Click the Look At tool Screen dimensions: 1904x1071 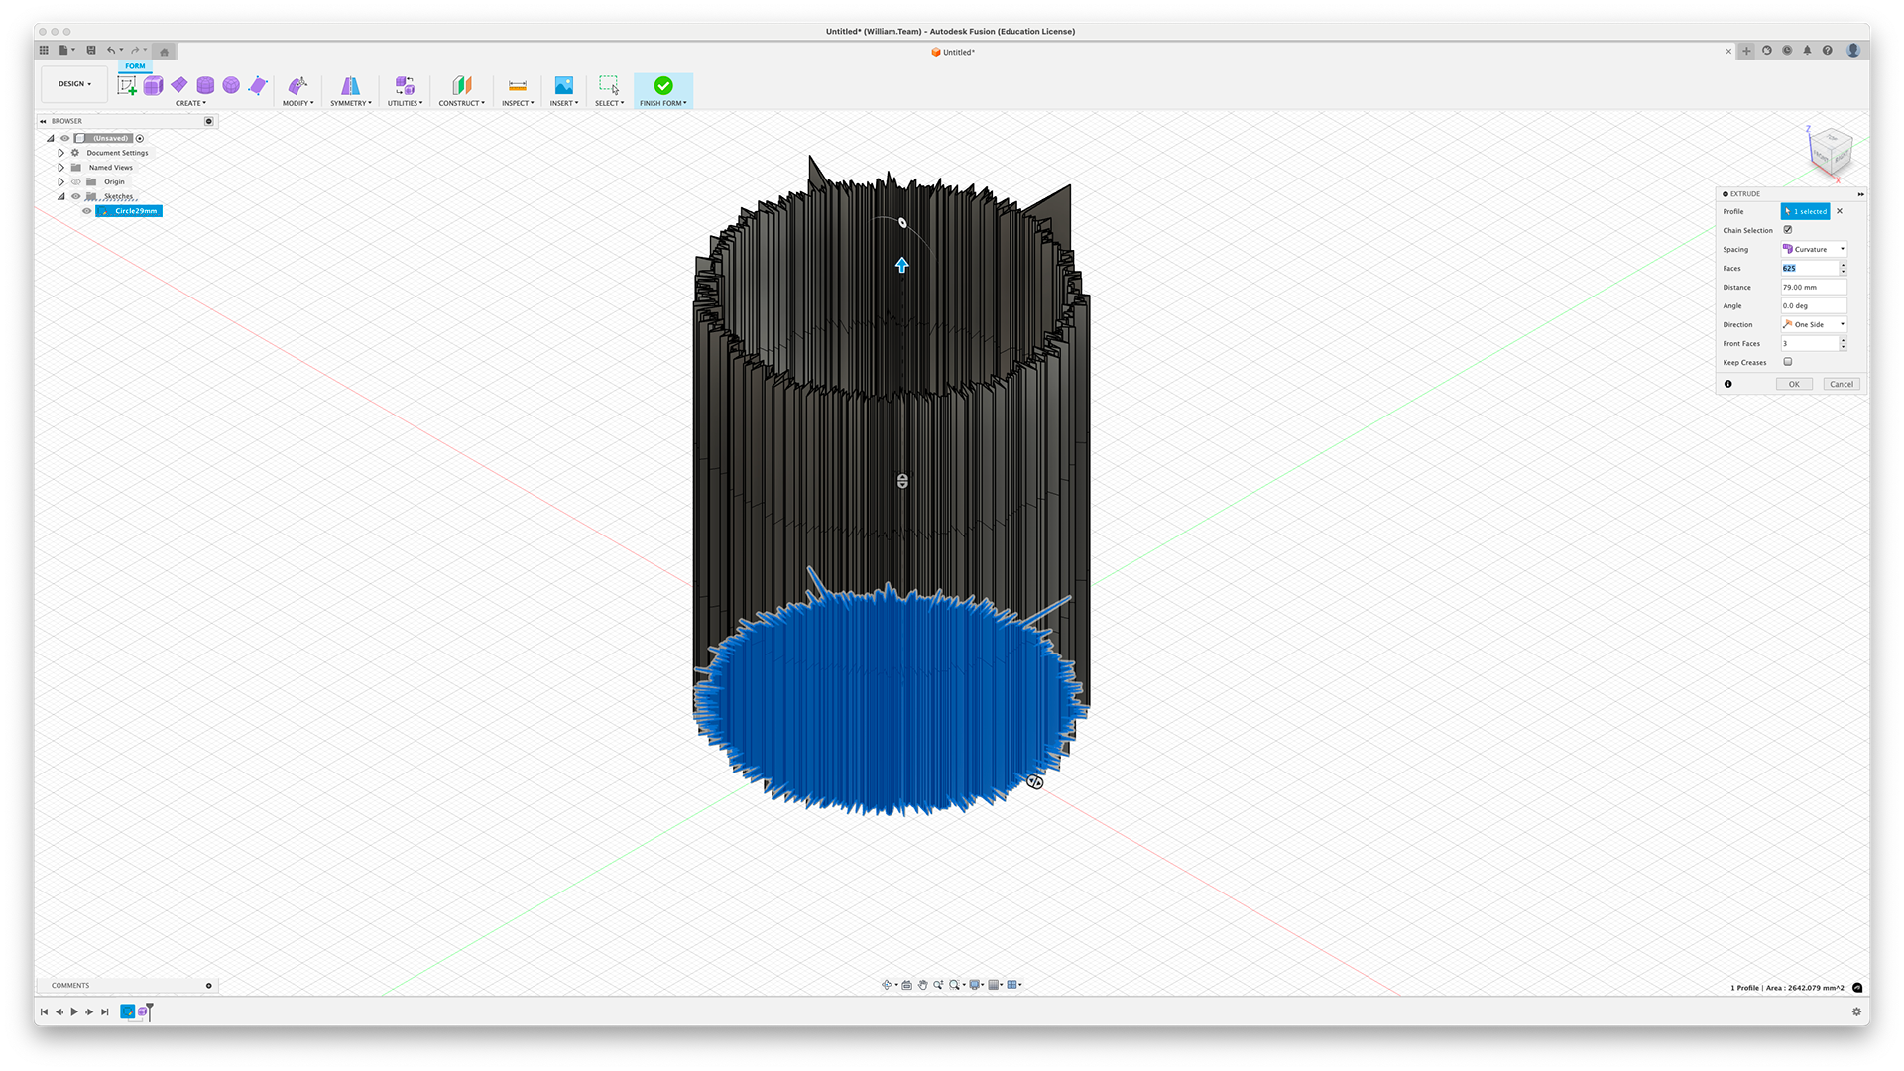coord(907,985)
